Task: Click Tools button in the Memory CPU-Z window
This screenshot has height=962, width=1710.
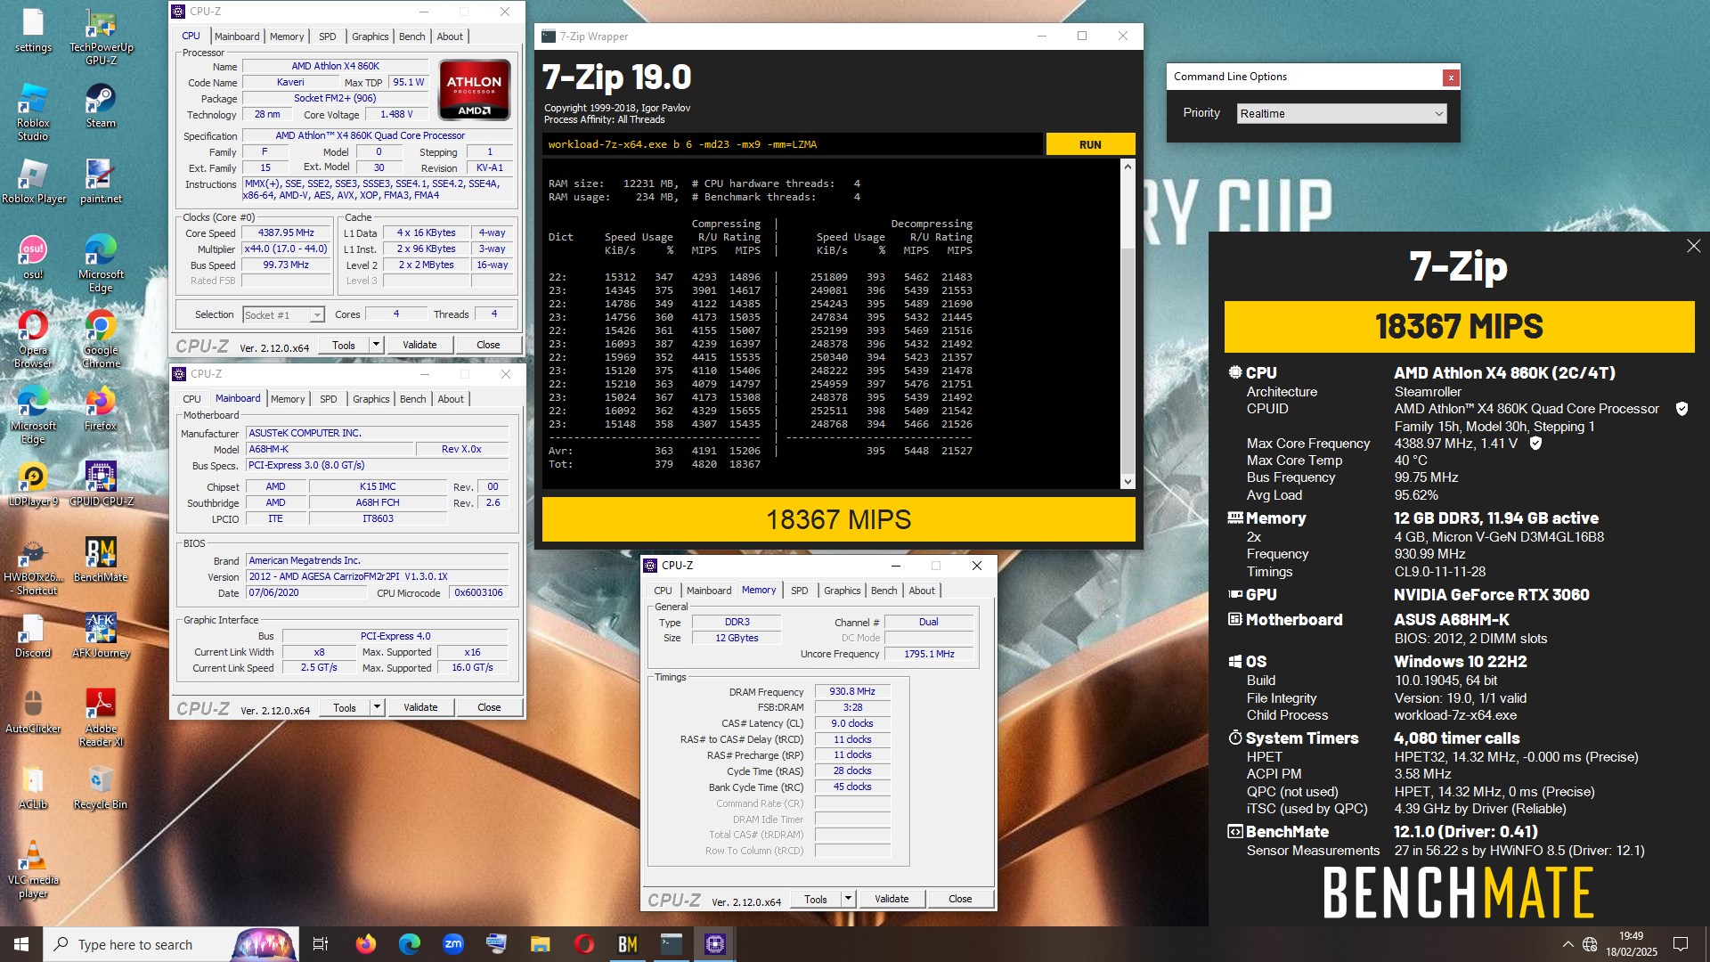Action: click(x=816, y=899)
